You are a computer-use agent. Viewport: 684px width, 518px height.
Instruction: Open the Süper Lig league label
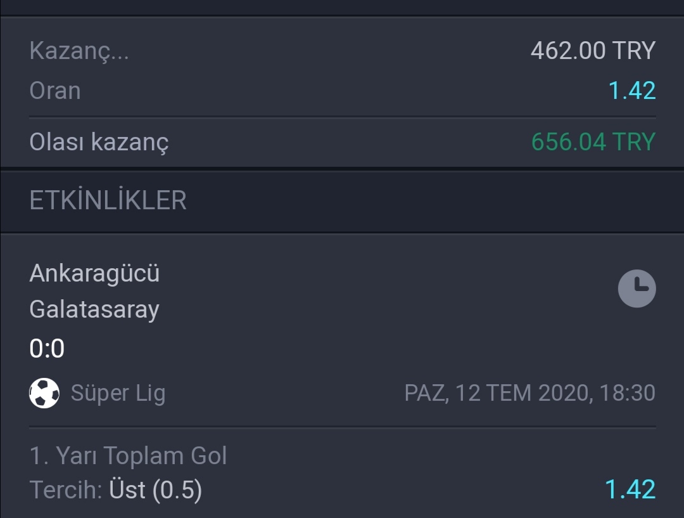click(118, 394)
